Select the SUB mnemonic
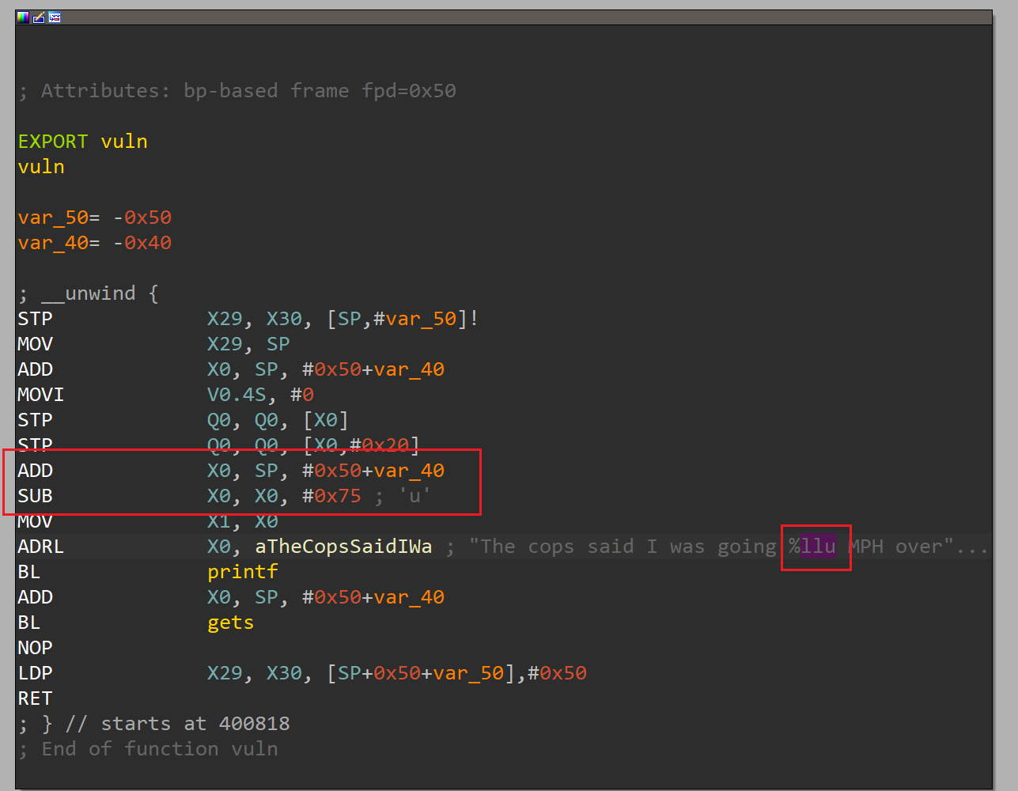Screen dimensions: 1018x791 35,496
